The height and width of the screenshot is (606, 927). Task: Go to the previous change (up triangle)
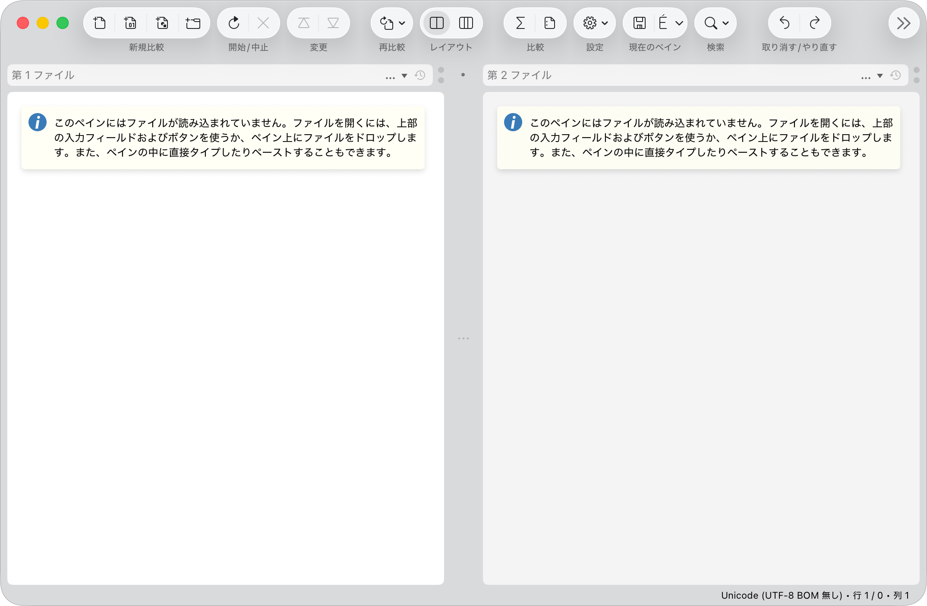(x=304, y=23)
